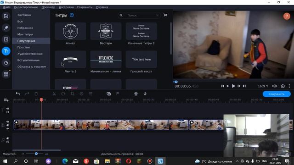Delete selected clip with trash icon
The image size is (294, 165).
click(x=36, y=93)
